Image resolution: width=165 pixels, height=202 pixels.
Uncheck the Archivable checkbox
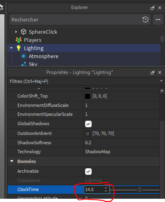pyautogui.click(x=88, y=172)
